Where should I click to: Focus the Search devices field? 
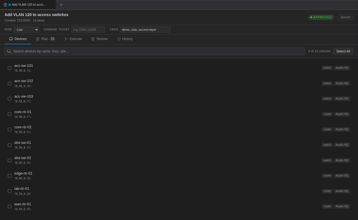[x=155, y=51]
